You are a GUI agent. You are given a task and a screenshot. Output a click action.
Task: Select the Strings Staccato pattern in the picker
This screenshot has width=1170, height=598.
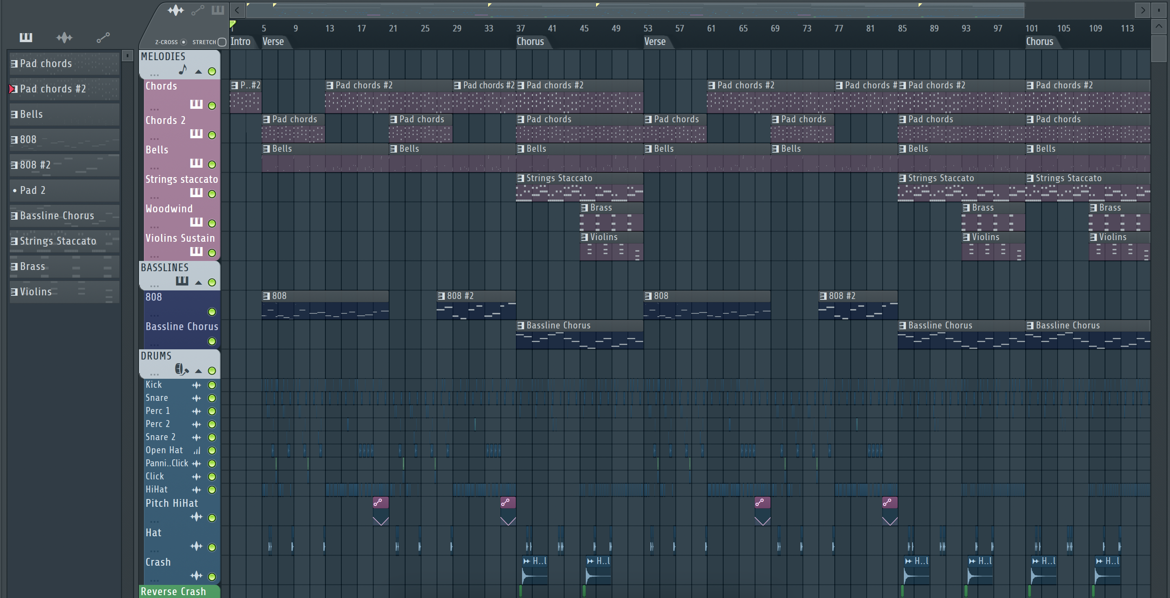[65, 241]
